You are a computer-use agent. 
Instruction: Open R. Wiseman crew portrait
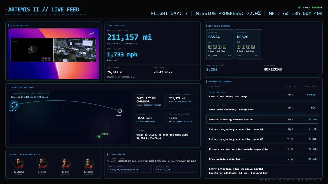point(19,164)
